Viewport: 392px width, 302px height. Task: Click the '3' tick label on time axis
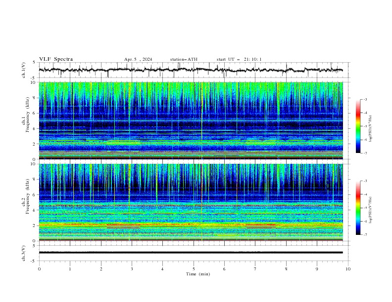[132, 269]
